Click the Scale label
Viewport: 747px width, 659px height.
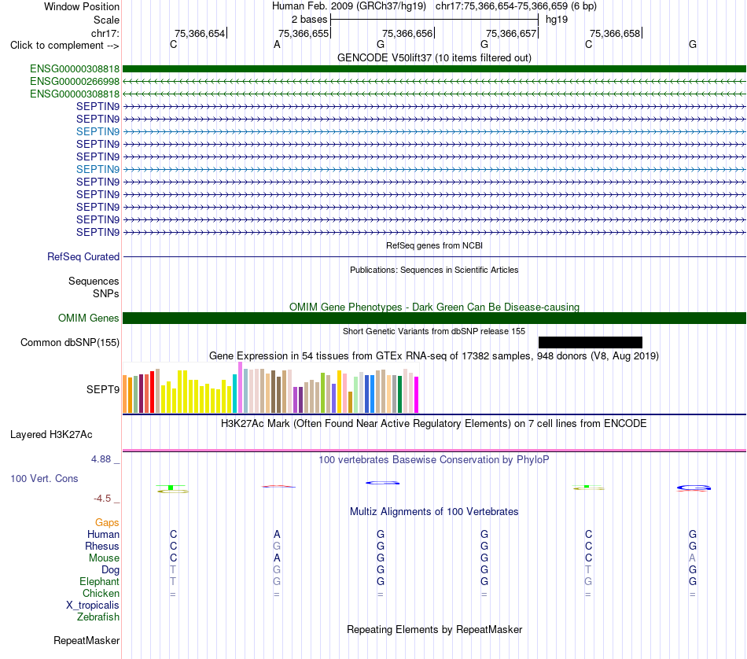(106, 20)
